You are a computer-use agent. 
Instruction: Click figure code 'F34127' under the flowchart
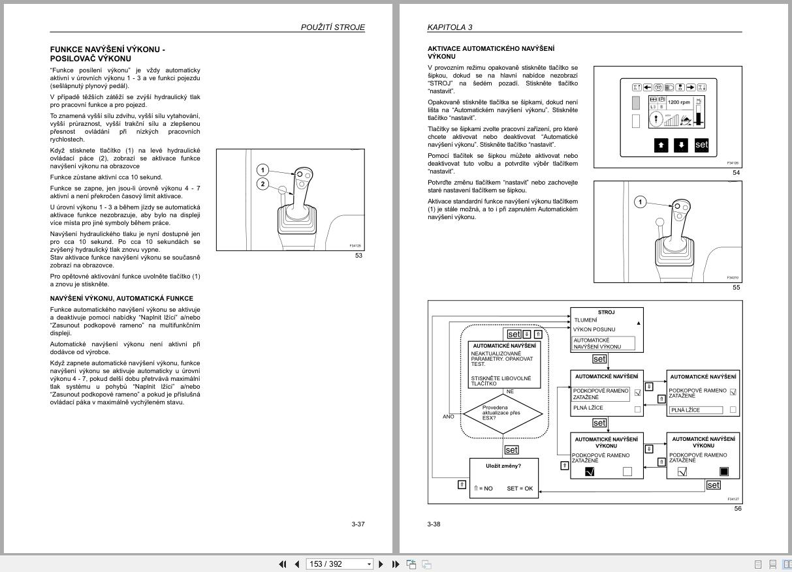pyautogui.click(x=733, y=499)
